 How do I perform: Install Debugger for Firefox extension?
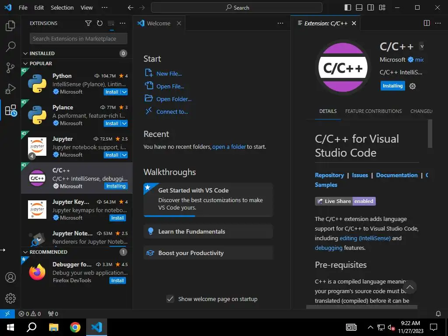(117, 280)
